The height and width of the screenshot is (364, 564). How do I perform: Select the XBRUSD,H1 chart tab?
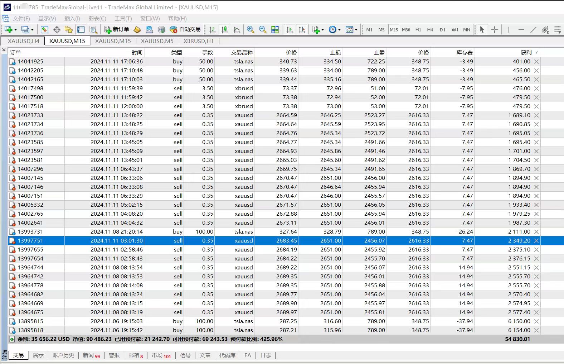click(x=198, y=41)
